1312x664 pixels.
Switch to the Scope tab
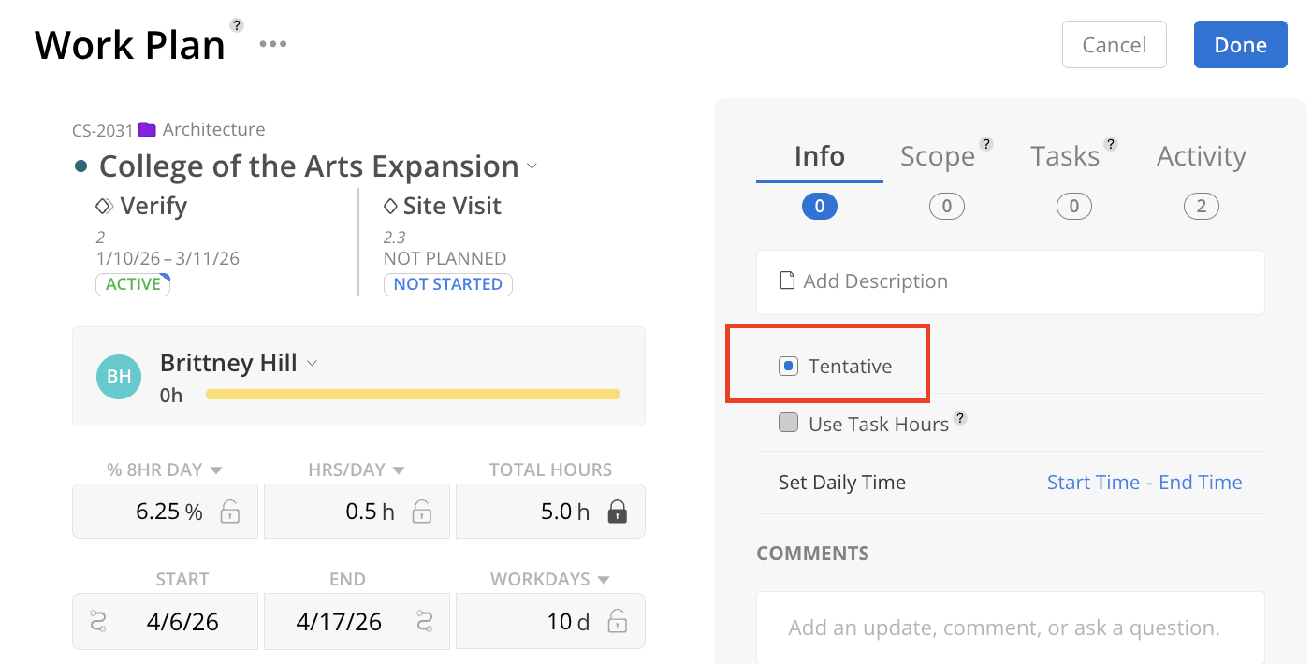coord(938,157)
